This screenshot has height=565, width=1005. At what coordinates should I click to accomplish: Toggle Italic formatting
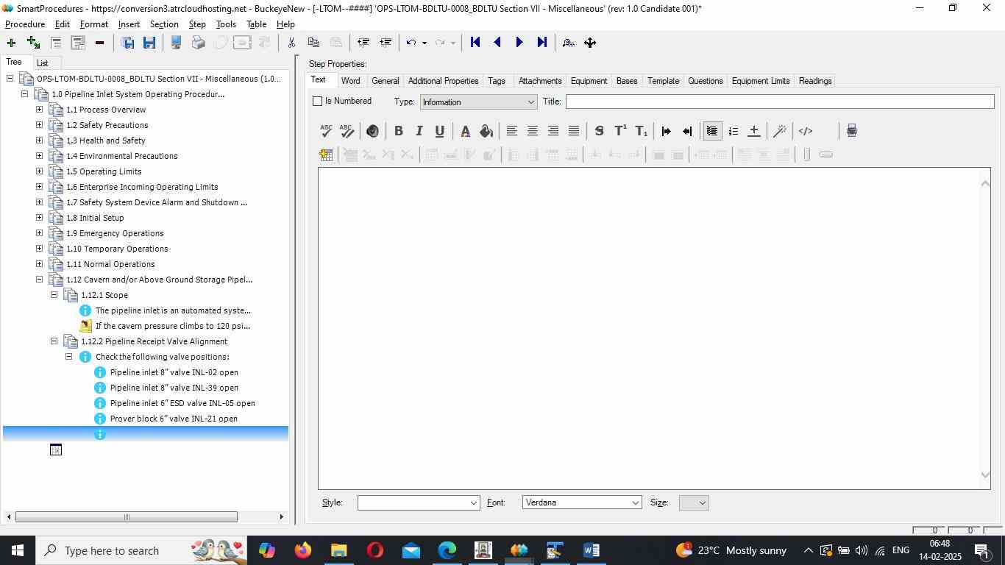tap(419, 131)
